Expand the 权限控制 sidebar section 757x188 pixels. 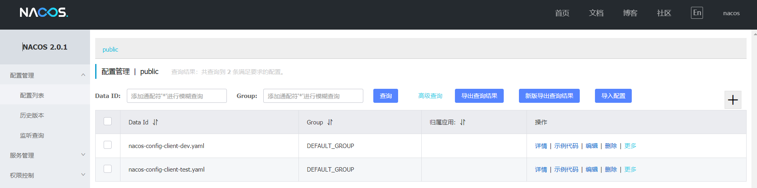tap(45, 175)
